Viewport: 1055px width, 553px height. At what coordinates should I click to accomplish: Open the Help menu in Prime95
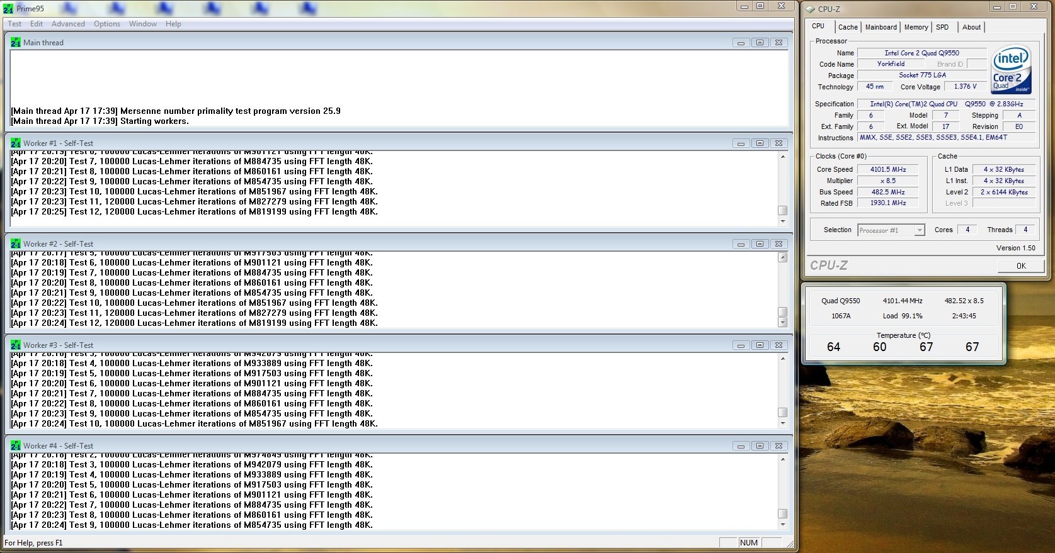click(173, 24)
